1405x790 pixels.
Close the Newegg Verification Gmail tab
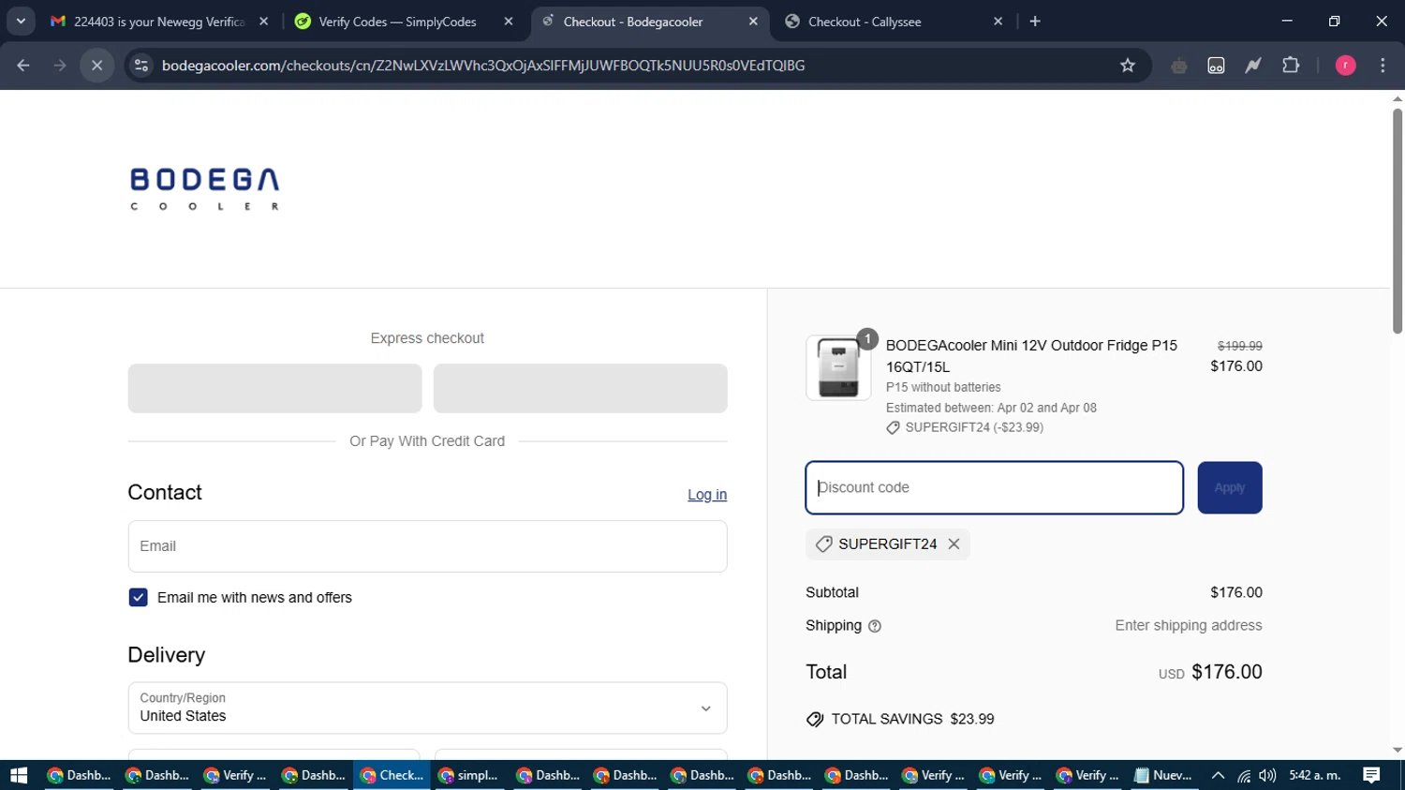point(263,21)
